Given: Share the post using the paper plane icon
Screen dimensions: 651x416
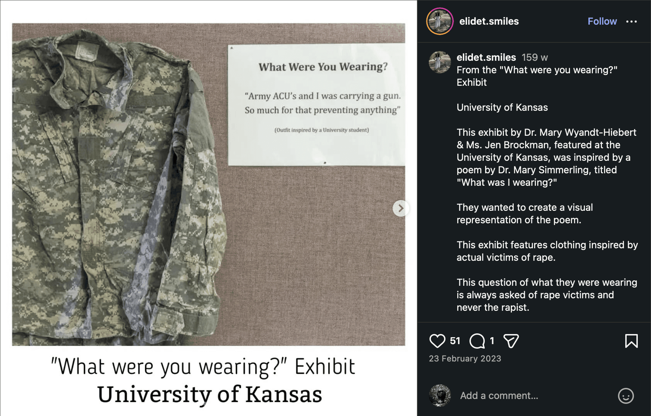Looking at the screenshot, I should pyautogui.click(x=511, y=341).
